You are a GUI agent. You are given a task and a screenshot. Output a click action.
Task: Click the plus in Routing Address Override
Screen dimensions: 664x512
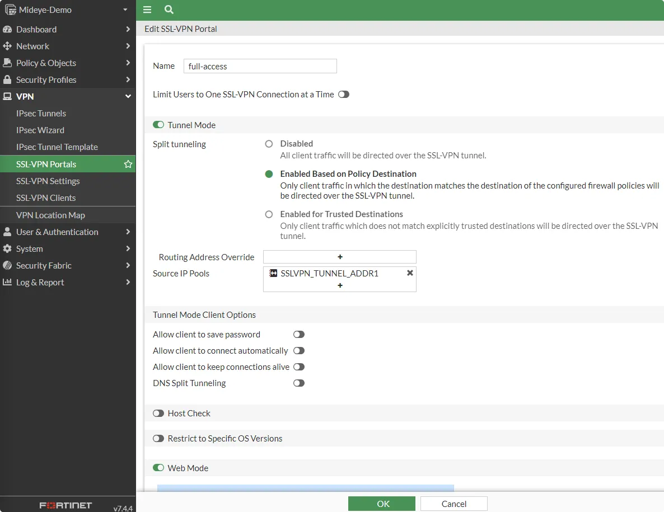(x=339, y=257)
